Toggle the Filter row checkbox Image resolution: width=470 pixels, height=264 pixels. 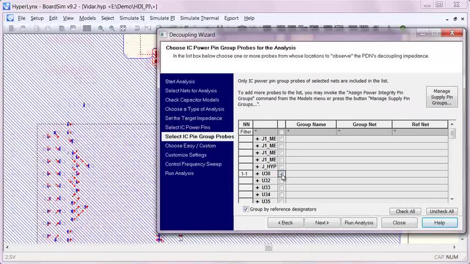click(x=281, y=132)
